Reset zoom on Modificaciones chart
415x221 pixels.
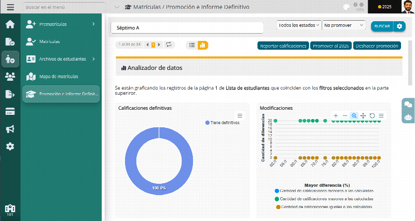click(x=372, y=115)
